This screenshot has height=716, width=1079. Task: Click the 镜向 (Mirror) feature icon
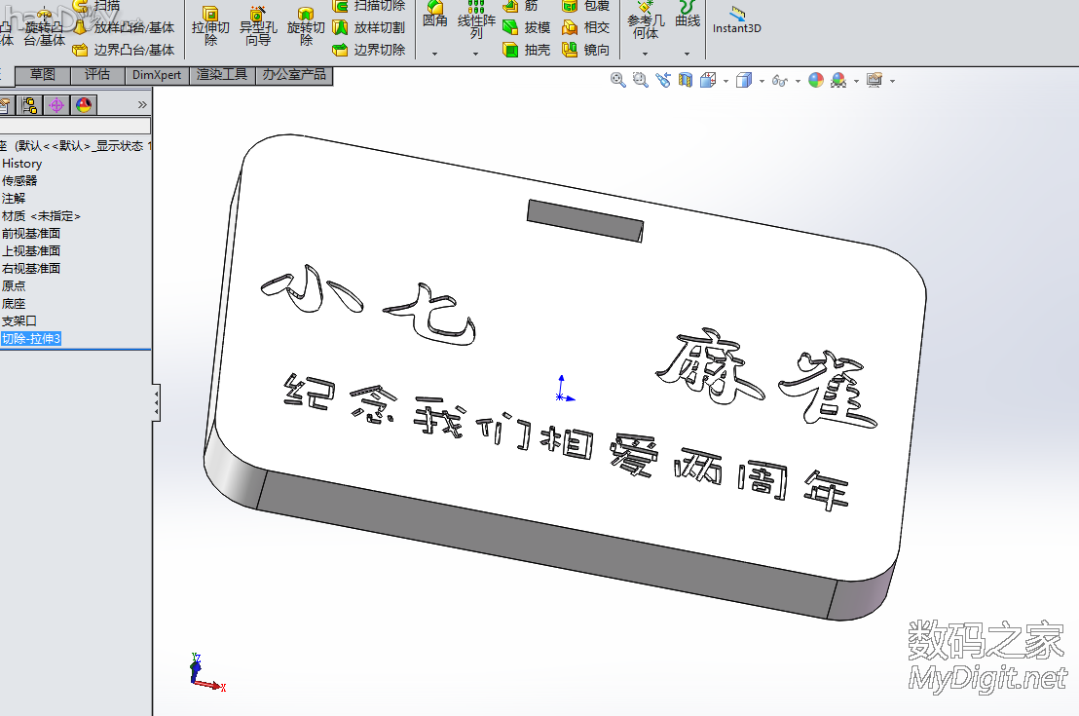(578, 50)
